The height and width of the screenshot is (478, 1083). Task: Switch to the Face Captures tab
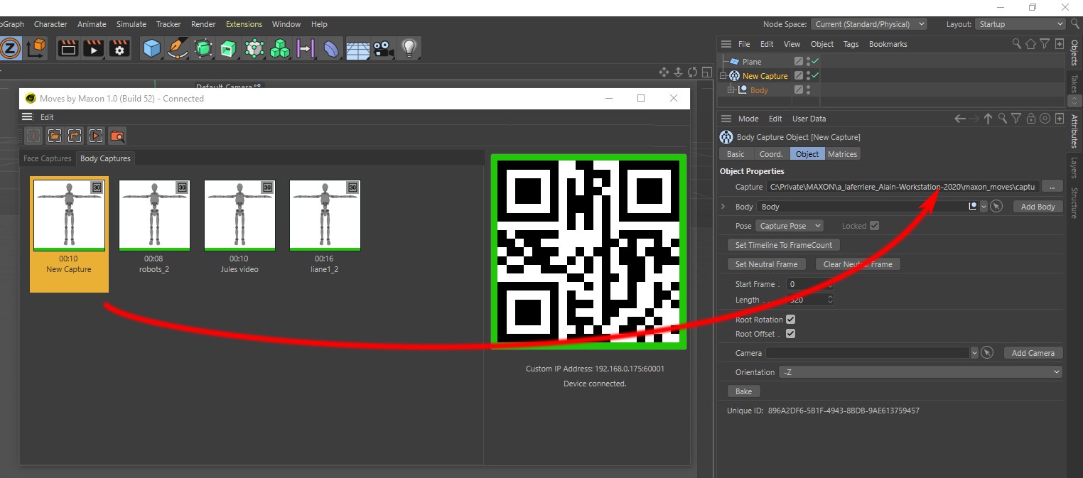point(48,158)
